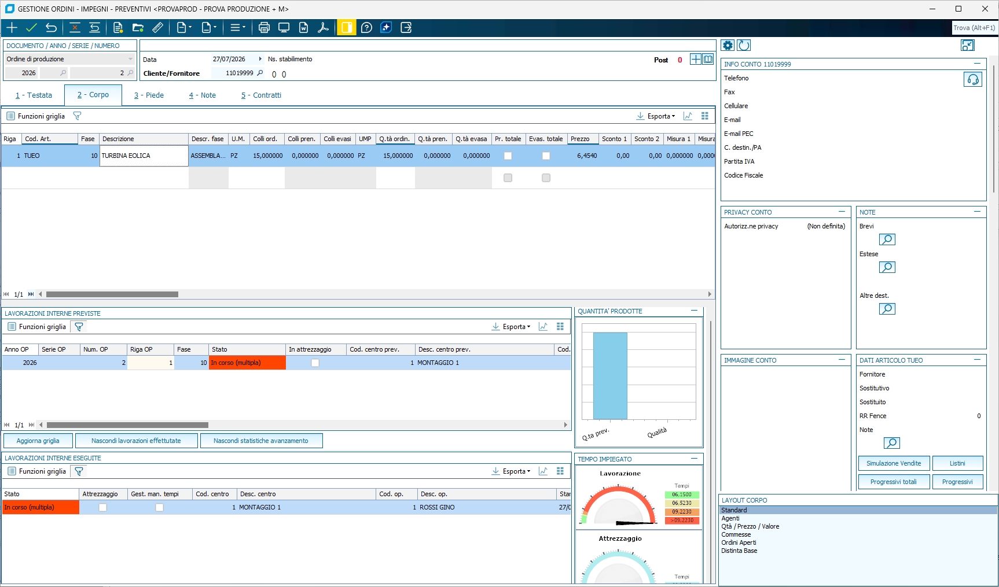Toggle Gest. man. tempi checkbox
This screenshot has height=587, width=999.
point(159,508)
